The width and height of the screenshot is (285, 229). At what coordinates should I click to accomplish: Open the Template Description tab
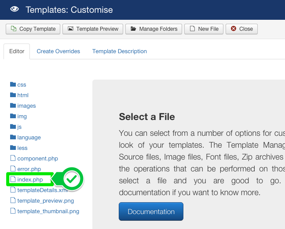(119, 51)
